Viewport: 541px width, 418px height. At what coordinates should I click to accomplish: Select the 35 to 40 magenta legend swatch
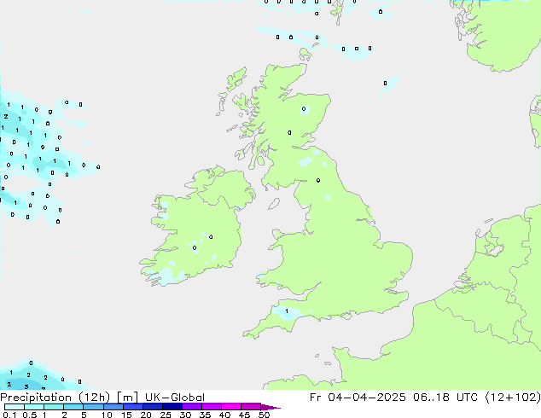click(211, 407)
